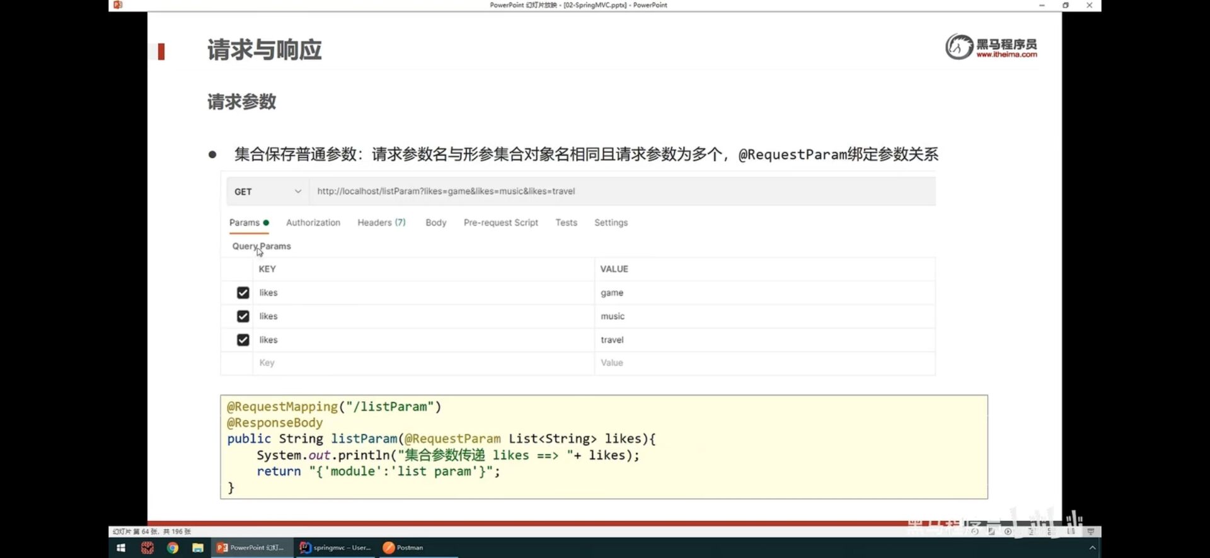Click the System.out.println code line
The height and width of the screenshot is (558, 1210).
click(448, 455)
